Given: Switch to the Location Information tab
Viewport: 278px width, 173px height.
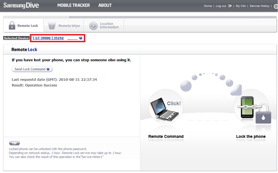Looking at the screenshot, I should 104,26.
